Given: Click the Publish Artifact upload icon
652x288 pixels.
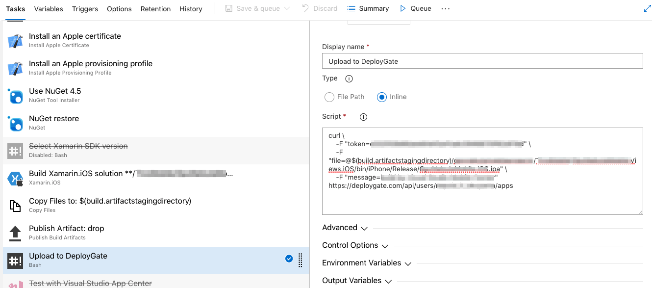Looking at the screenshot, I should click(x=15, y=233).
